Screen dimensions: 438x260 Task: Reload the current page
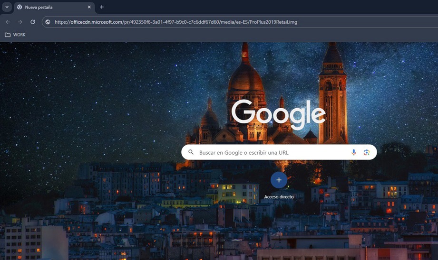33,22
